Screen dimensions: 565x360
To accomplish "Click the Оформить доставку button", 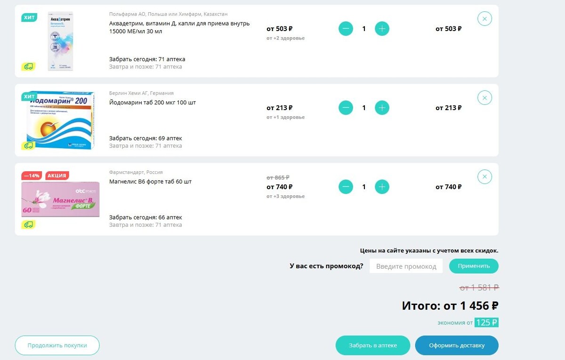I will pyautogui.click(x=456, y=345).
